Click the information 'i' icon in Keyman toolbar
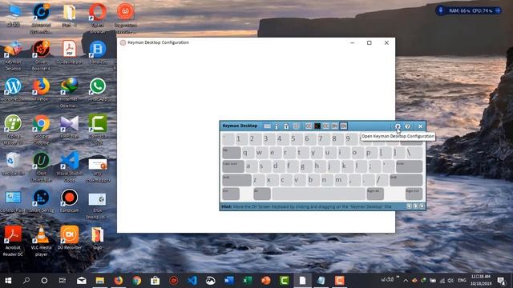 click(277, 126)
